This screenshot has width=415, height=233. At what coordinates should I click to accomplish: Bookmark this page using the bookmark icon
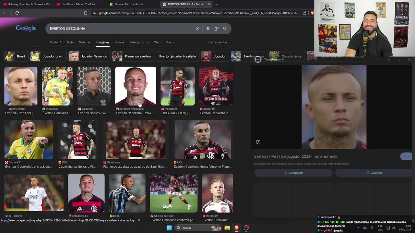click(86, 13)
